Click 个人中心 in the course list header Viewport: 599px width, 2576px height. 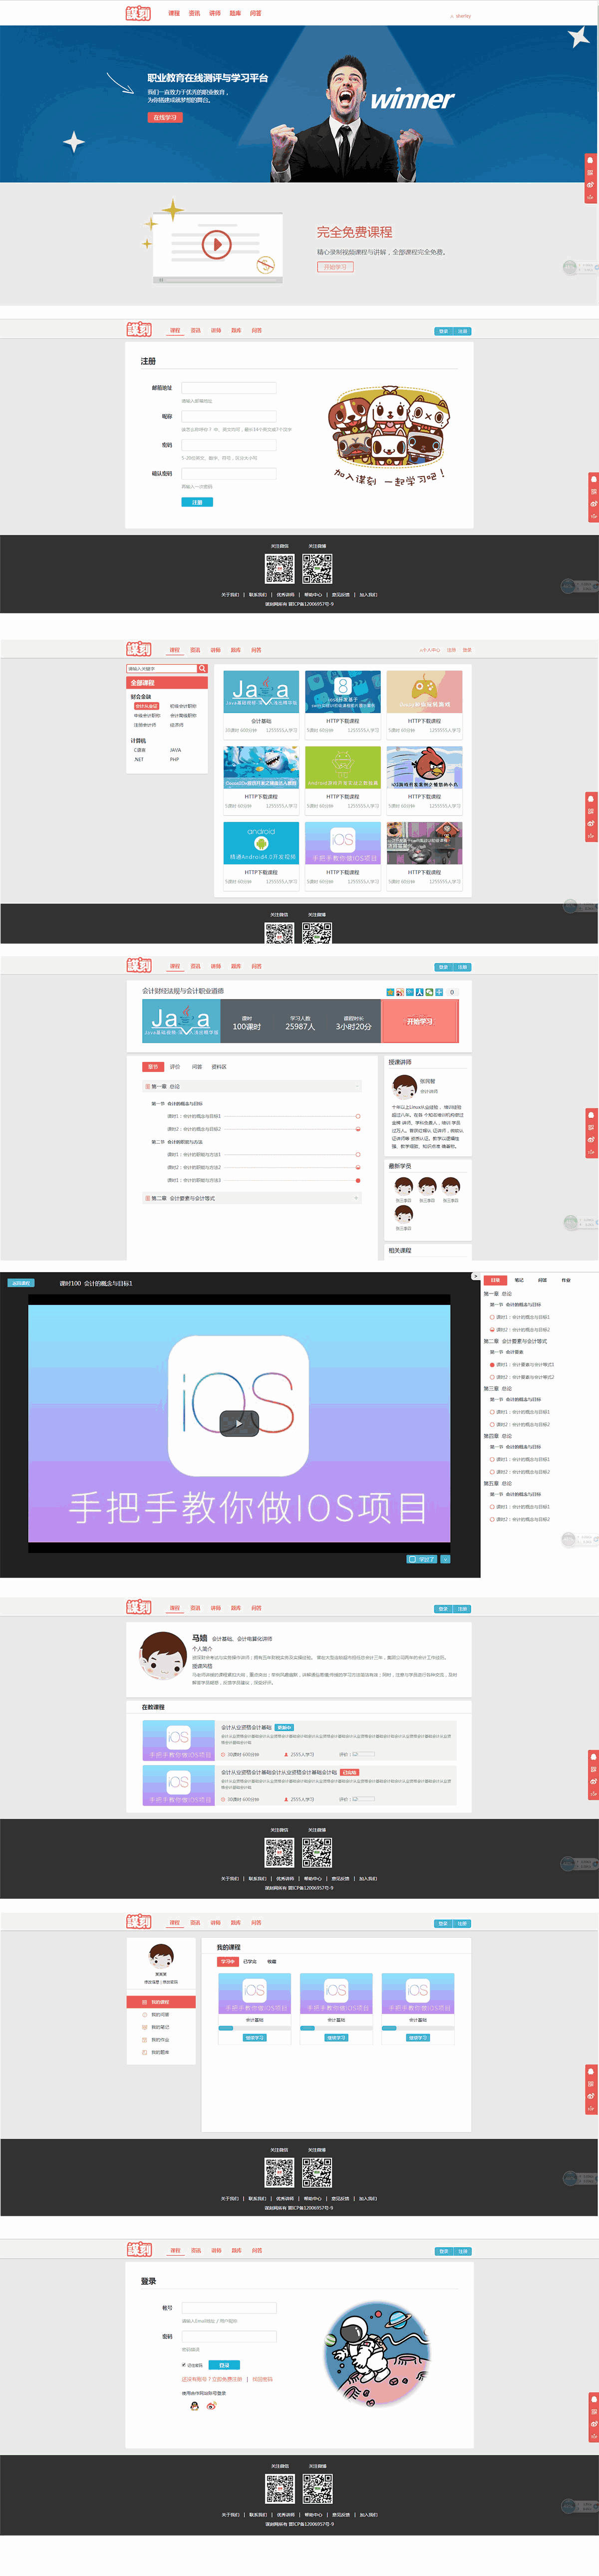point(429,650)
